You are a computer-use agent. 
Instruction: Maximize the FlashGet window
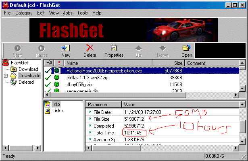(235, 5)
